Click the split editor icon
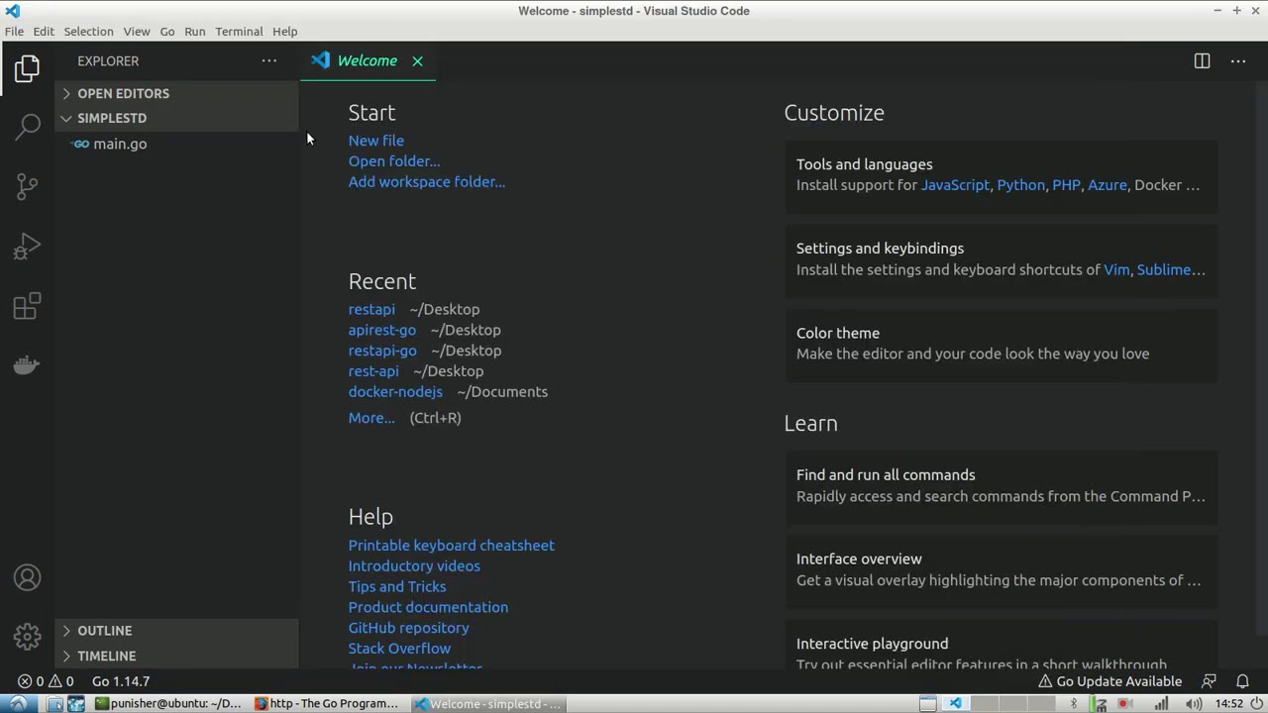Image resolution: width=1268 pixels, height=713 pixels. [x=1202, y=61]
